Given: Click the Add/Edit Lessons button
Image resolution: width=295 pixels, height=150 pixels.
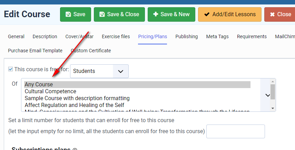Looking at the screenshot, I should click(229, 14).
